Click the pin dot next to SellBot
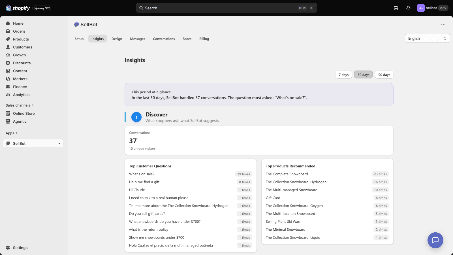Viewport: 453px width, 255px height. pyautogui.click(x=59, y=143)
